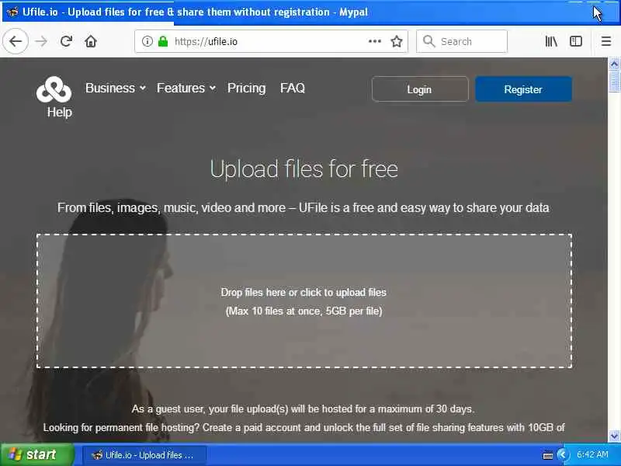Viewport: 621px width, 466px height.
Task: Click the scrollbar down arrow
Action: (614, 436)
